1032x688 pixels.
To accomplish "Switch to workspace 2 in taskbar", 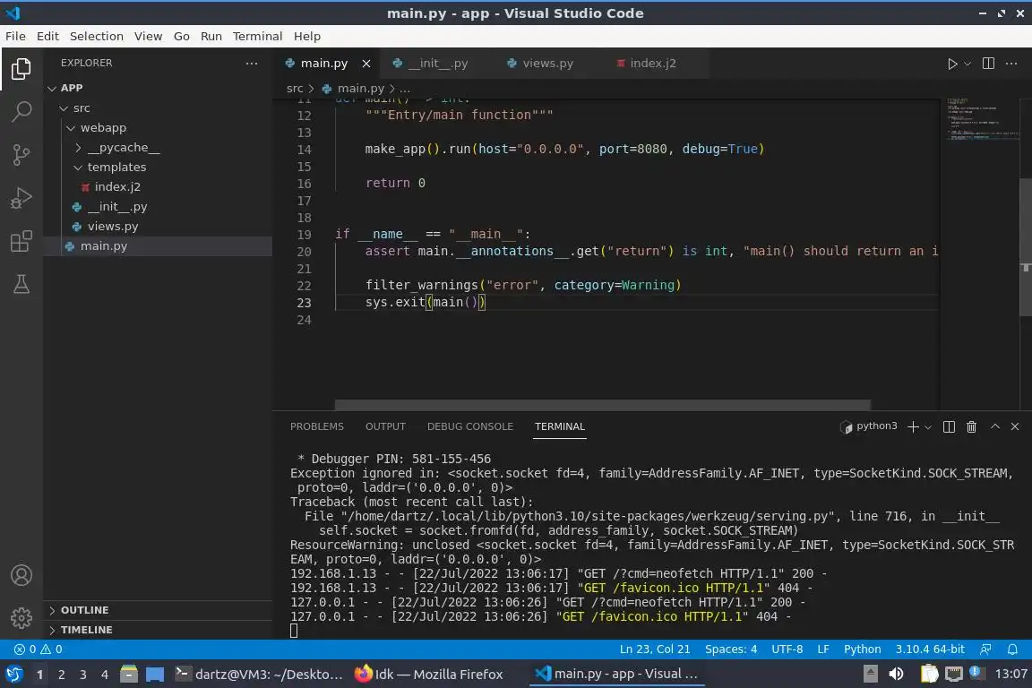I will tap(61, 675).
